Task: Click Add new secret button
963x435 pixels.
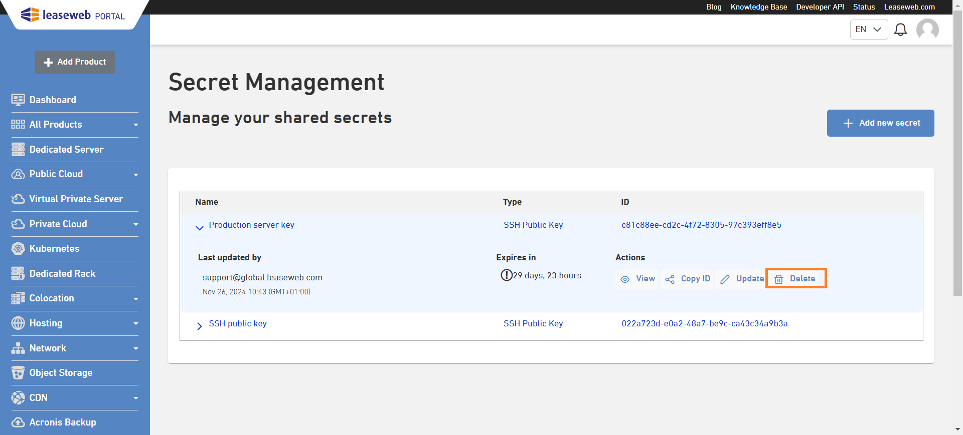Action: [x=880, y=123]
